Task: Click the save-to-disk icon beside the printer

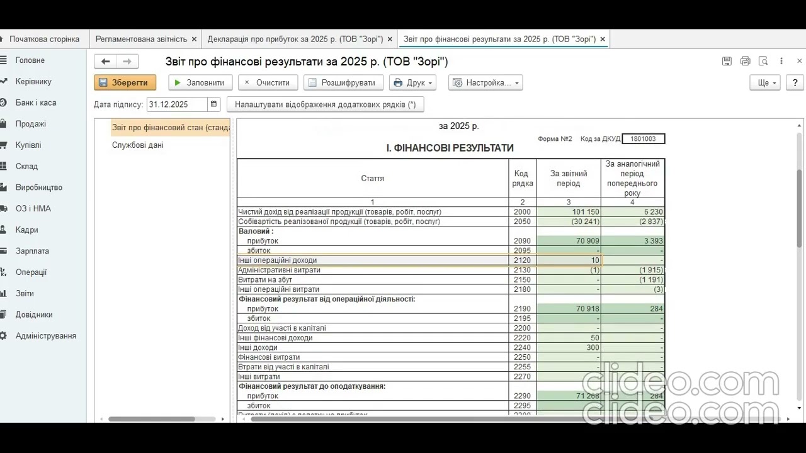Action: point(727,62)
